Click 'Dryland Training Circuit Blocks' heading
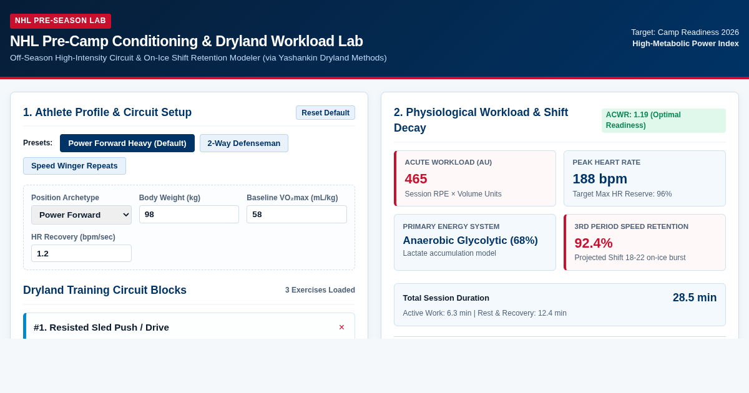Screen dimensions: 749x393 (105, 290)
